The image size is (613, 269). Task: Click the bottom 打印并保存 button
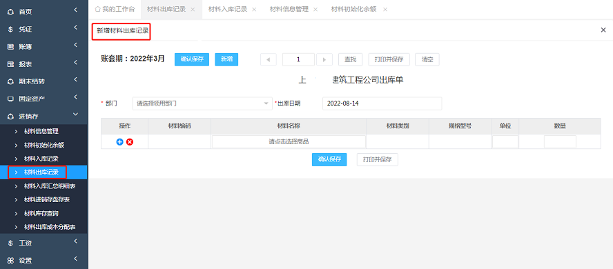378,160
